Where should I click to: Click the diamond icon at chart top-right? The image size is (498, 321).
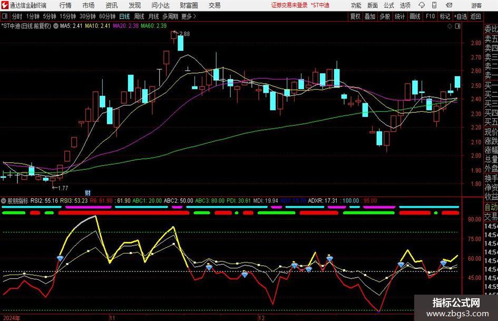pos(450,26)
